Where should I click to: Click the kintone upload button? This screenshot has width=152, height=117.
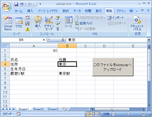coord(113,67)
